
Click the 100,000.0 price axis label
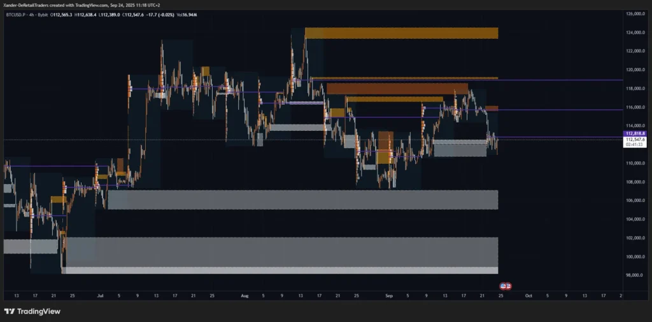[635, 257]
